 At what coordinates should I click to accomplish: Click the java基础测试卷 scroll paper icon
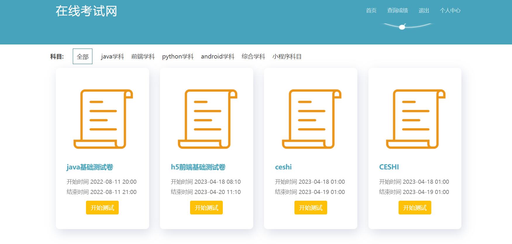click(103, 119)
